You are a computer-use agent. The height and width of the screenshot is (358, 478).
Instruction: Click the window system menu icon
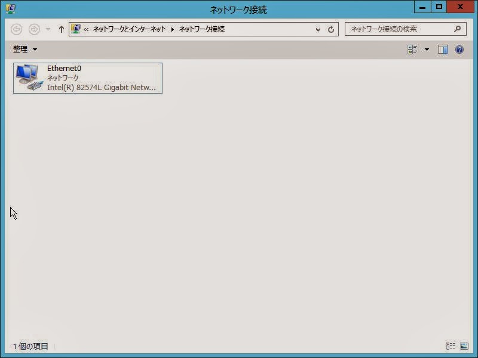pyautogui.click(x=11, y=9)
